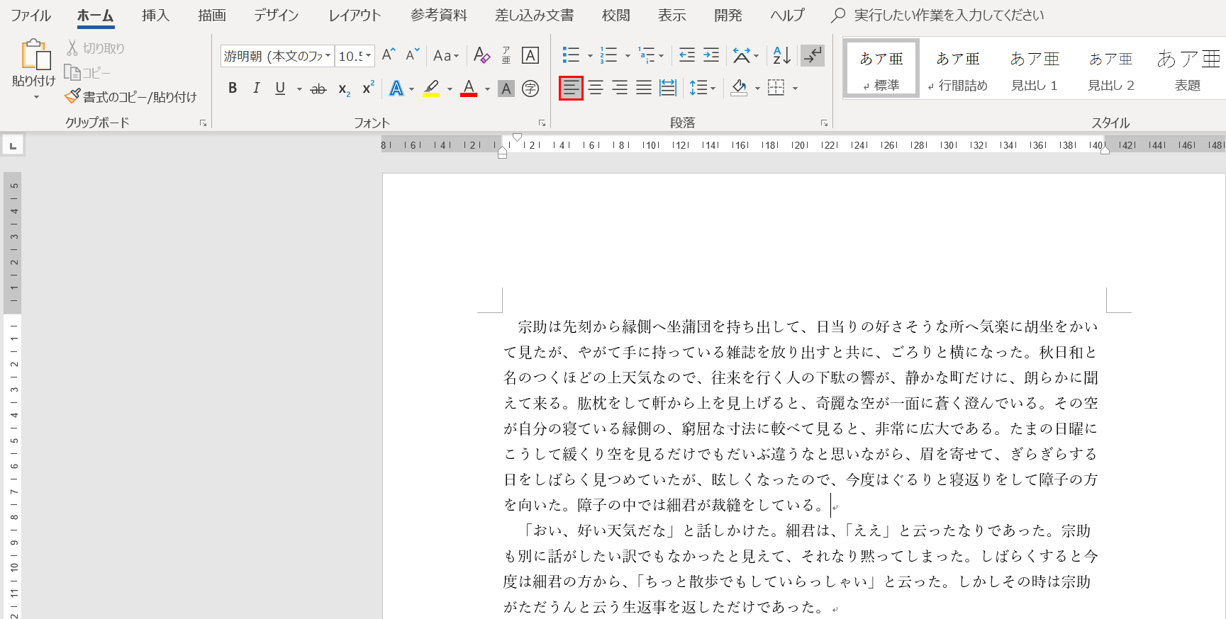This screenshot has height=619, width=1226.
Task: Open clipboard pane dialog launcher
Action: 203,123
